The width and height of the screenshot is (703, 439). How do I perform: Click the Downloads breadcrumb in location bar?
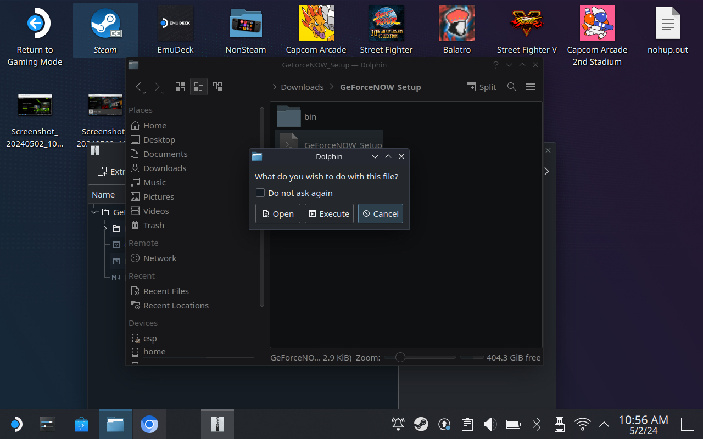pos(302,87)
